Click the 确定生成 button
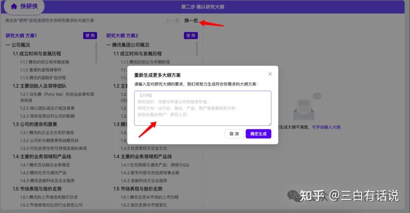The image size is (410, 213). pos(259,134)
